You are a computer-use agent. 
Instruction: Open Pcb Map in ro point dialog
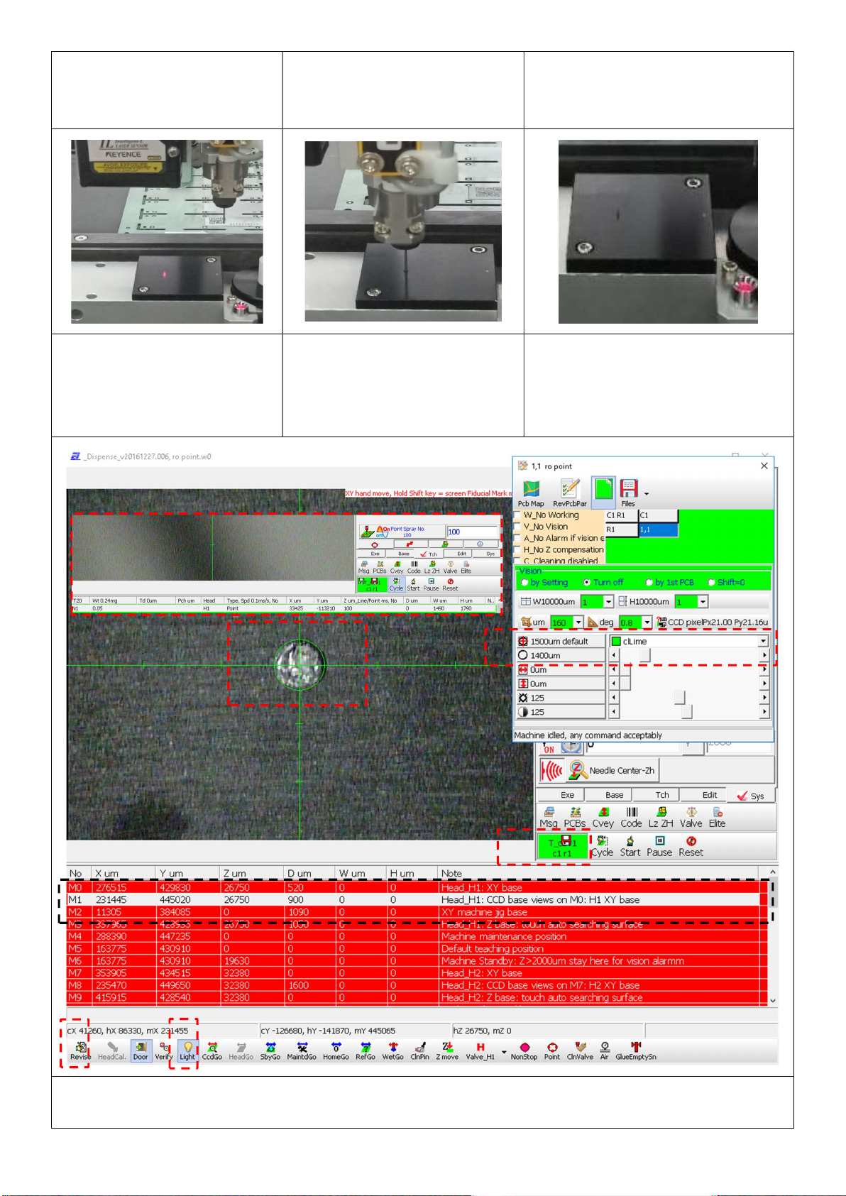[531, 493]
